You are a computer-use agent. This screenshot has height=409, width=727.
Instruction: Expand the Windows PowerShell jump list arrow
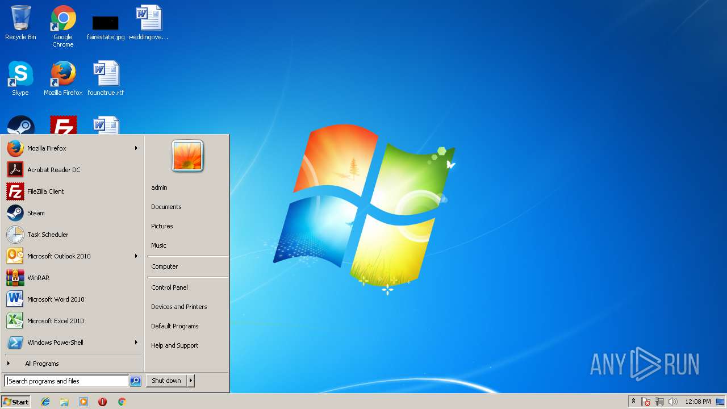point(136,343)
